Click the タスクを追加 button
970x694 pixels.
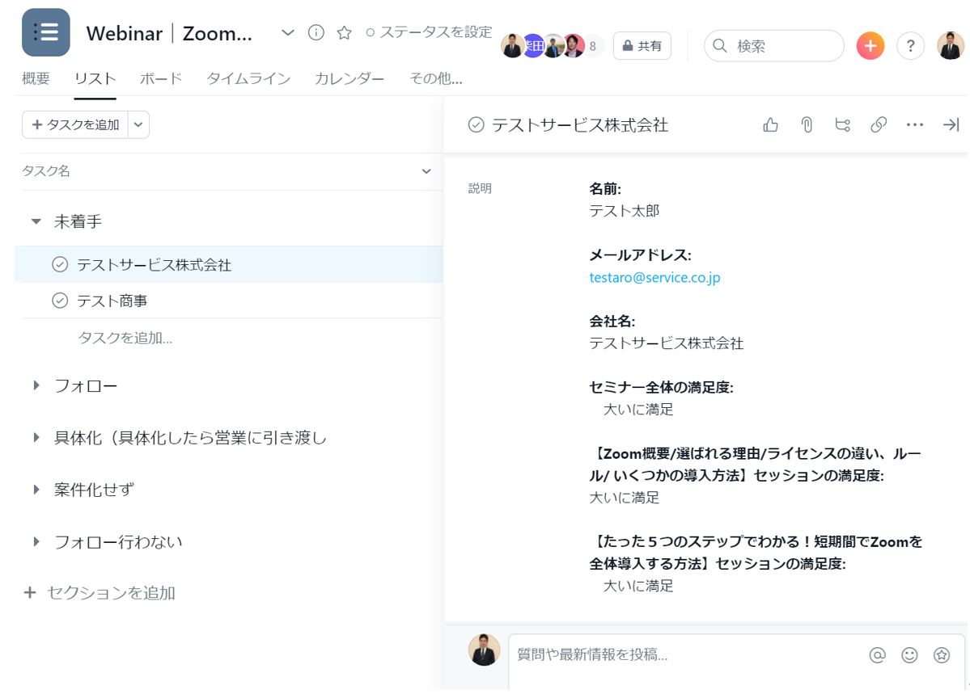point(75,125)
